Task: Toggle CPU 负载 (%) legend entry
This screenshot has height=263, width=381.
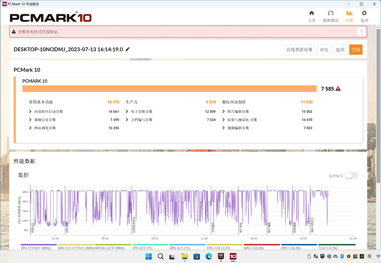Action: (x=299, y=247)
